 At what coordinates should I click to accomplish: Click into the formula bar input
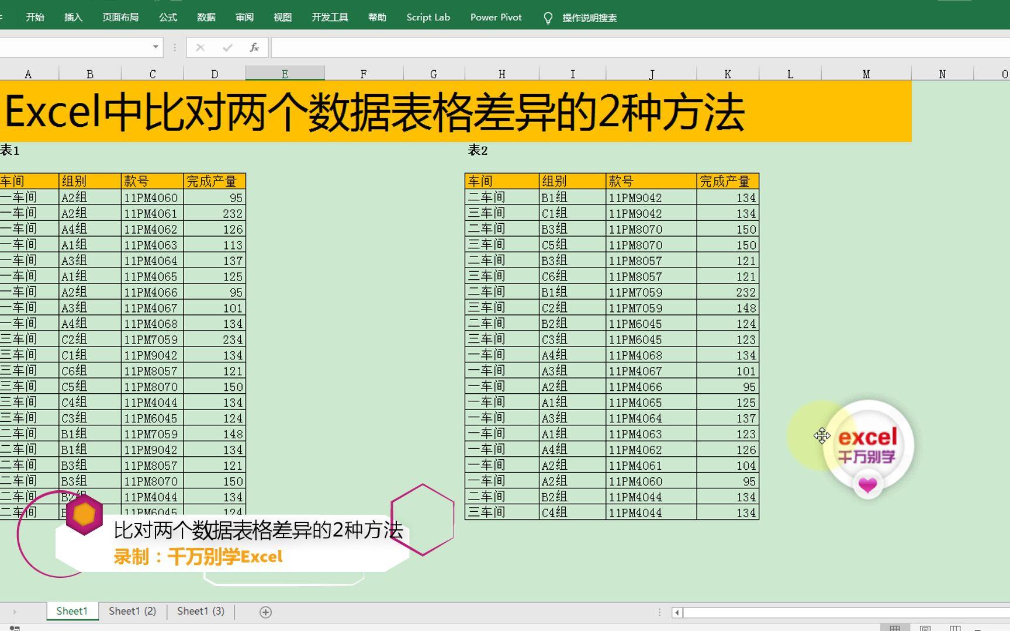point(640,47)
